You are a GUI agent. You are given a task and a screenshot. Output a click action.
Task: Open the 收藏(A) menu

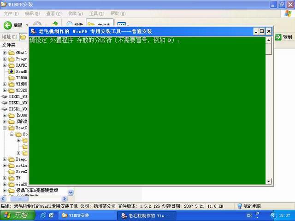[75, 13]
